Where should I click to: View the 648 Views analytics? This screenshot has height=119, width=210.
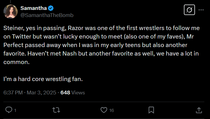point(73,93)
